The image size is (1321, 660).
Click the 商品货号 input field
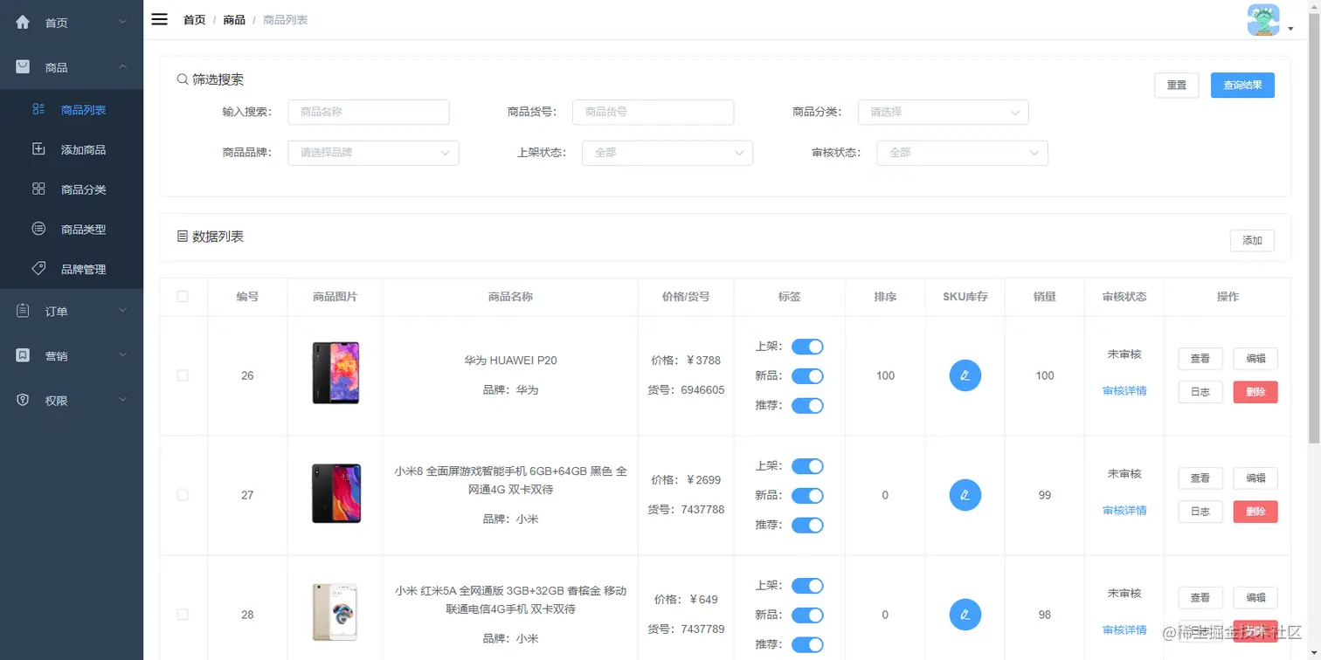pyautogui.click(x=654, y=112)
